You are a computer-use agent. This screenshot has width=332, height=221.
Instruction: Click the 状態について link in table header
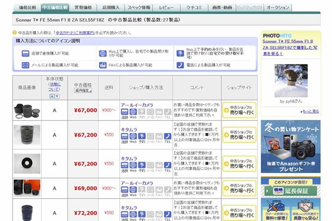click(54, 86)
